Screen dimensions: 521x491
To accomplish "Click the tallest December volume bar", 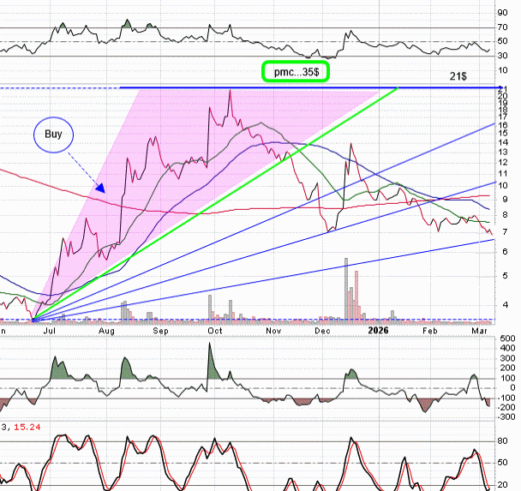I will tap(346, 289).
